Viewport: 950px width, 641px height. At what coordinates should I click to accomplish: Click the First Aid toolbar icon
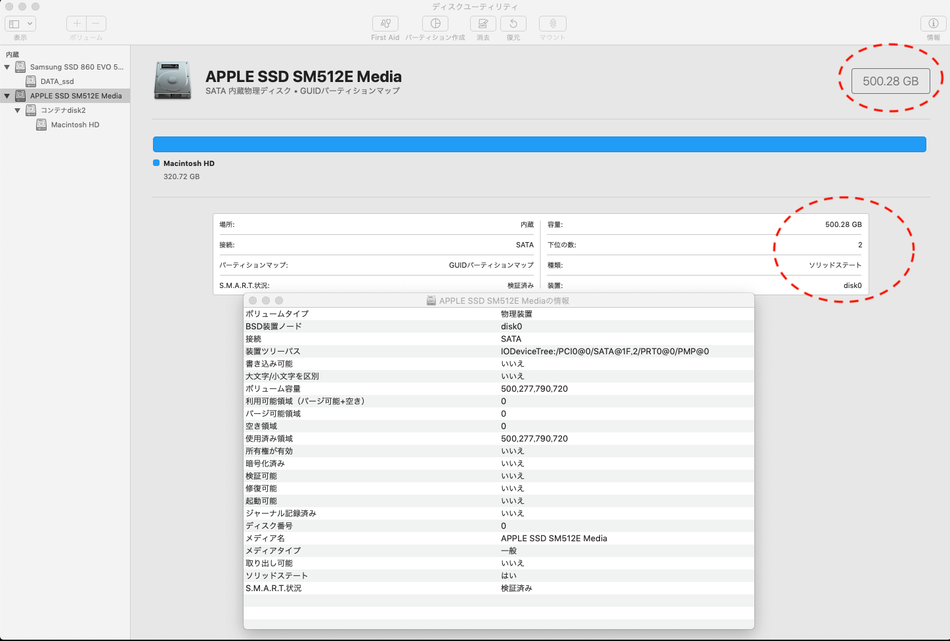[385, 24]
